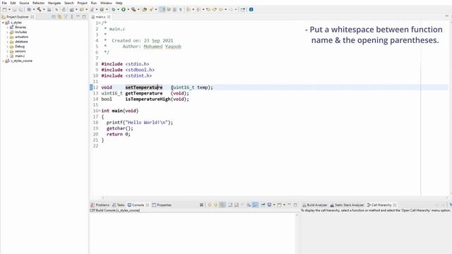The image size is (452, 254).
Task: Open the Window menu
Action: click(x=106, y=3)
